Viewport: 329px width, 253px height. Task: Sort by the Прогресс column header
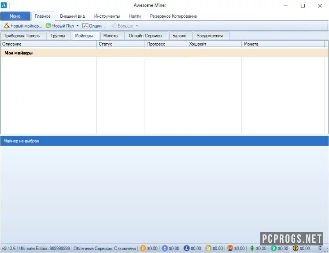[x=166, y=44]
